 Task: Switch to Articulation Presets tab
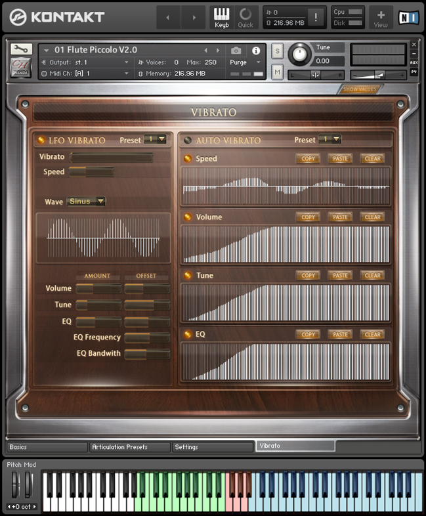pyautogui.click(x=130, y=447)
